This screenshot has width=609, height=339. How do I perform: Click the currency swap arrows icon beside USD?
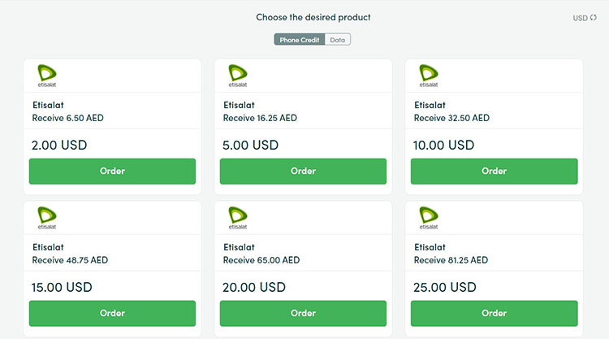(x=593, y=18)
